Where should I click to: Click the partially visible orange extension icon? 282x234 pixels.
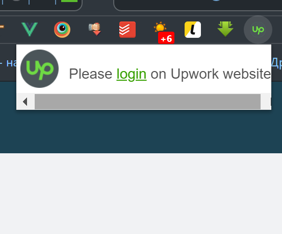pyautogui.click(x=2, y=27)
